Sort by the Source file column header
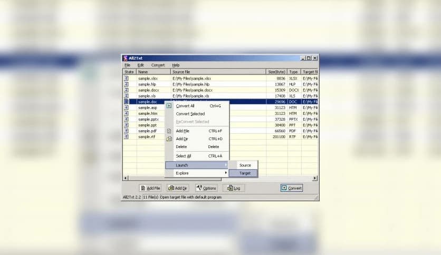 click(218, 72)
